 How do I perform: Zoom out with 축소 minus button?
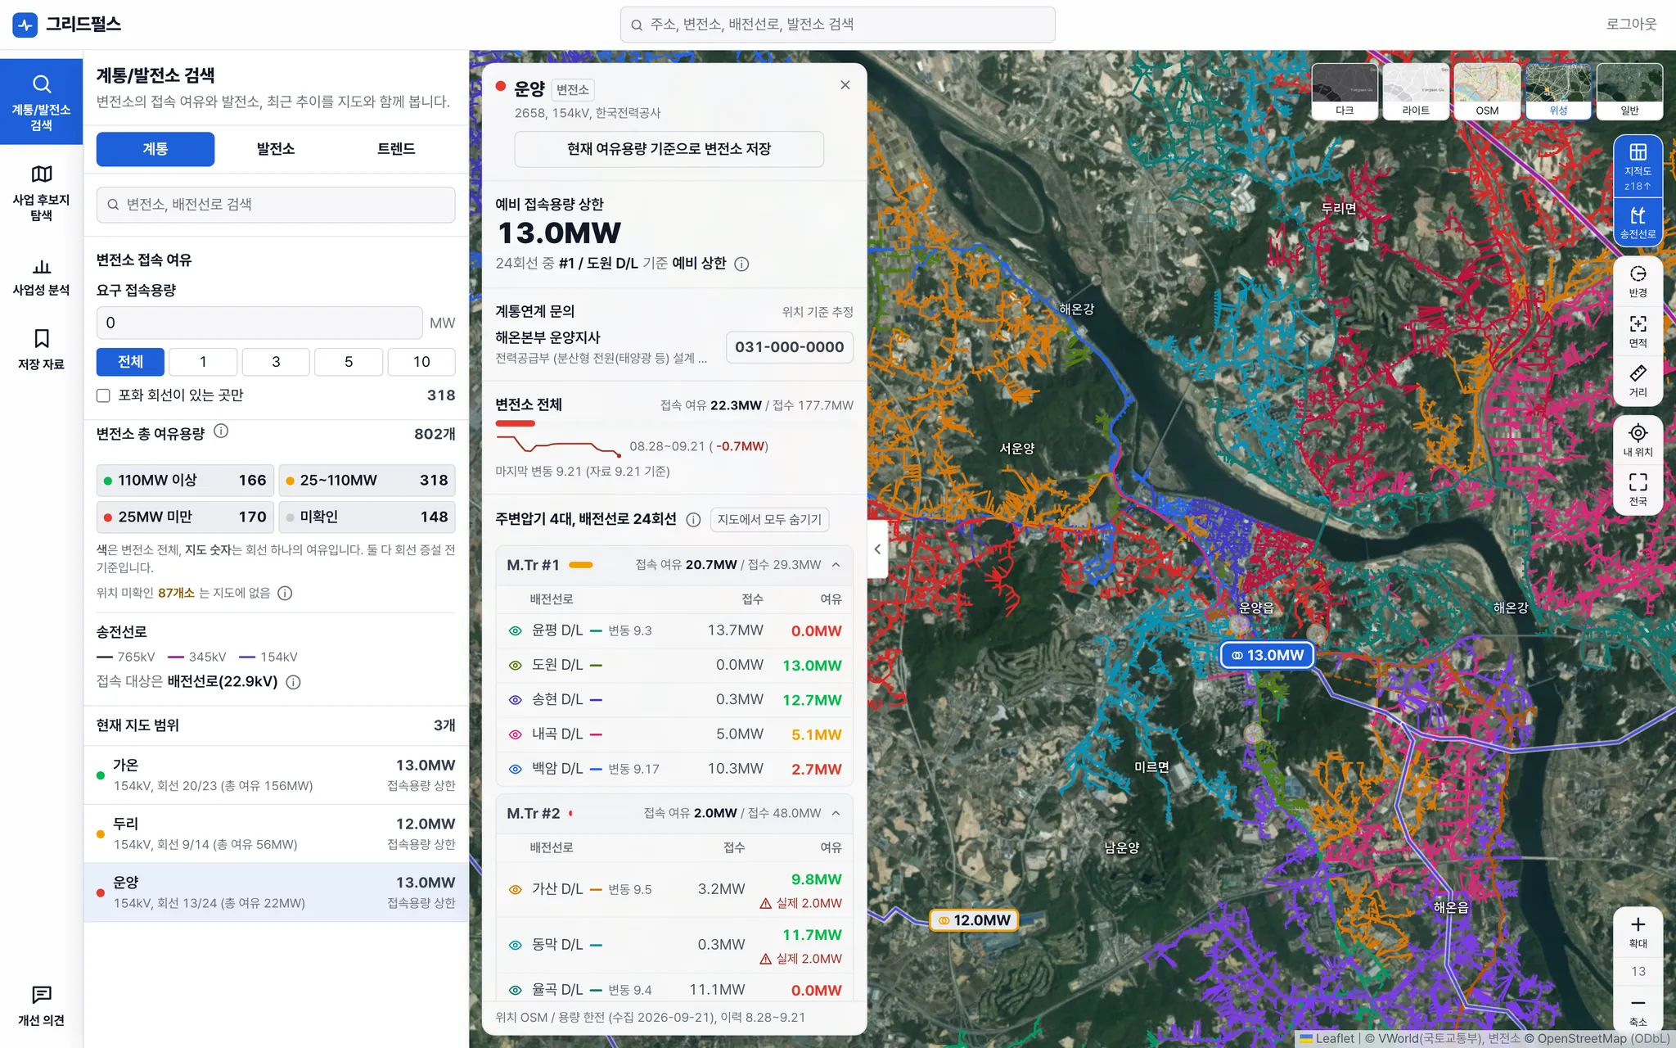(1638, 1010)
